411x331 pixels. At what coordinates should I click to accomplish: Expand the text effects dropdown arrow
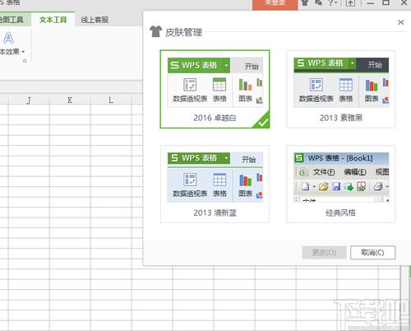tap(23, 51)
